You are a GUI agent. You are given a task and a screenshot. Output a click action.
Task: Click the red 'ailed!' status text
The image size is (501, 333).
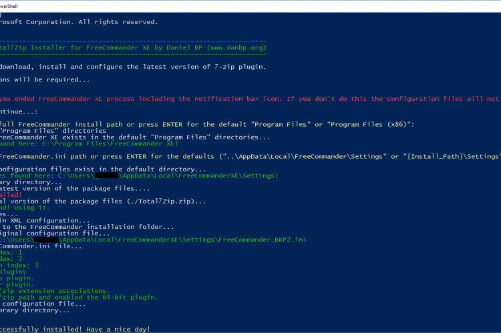click(11, 195)
